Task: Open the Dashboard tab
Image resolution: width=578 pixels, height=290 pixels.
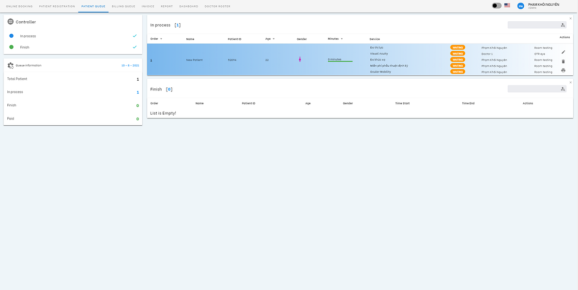Action: pyautogui.click(x=189, y=6)
